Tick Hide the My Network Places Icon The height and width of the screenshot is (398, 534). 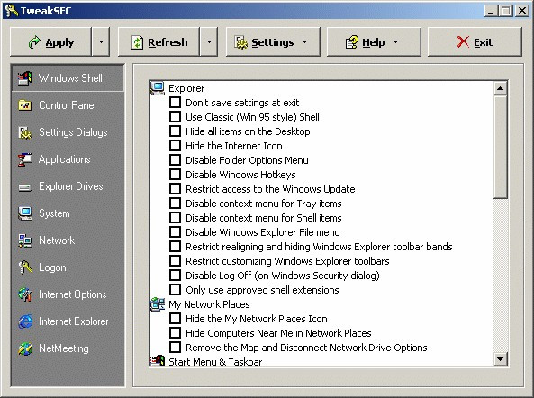tap(175, 319)
